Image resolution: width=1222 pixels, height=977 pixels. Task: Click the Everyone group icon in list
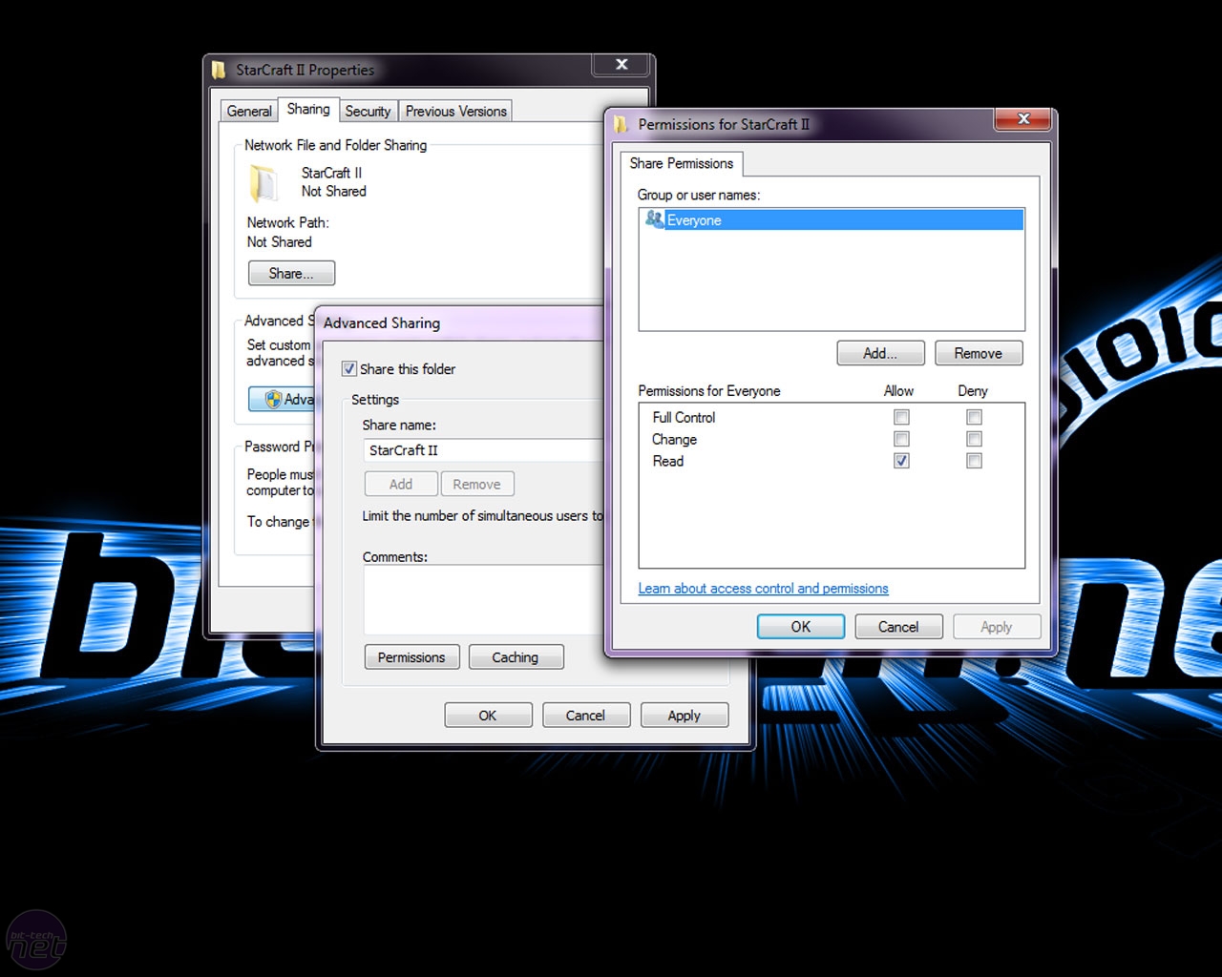click(654, 219)
